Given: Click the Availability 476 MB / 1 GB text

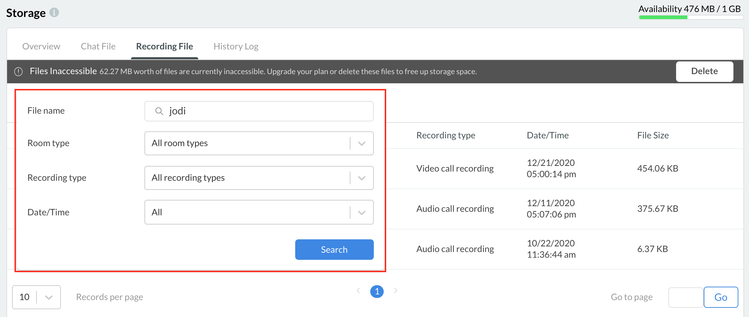Looking at the screenshot, I should click(690, 9).
